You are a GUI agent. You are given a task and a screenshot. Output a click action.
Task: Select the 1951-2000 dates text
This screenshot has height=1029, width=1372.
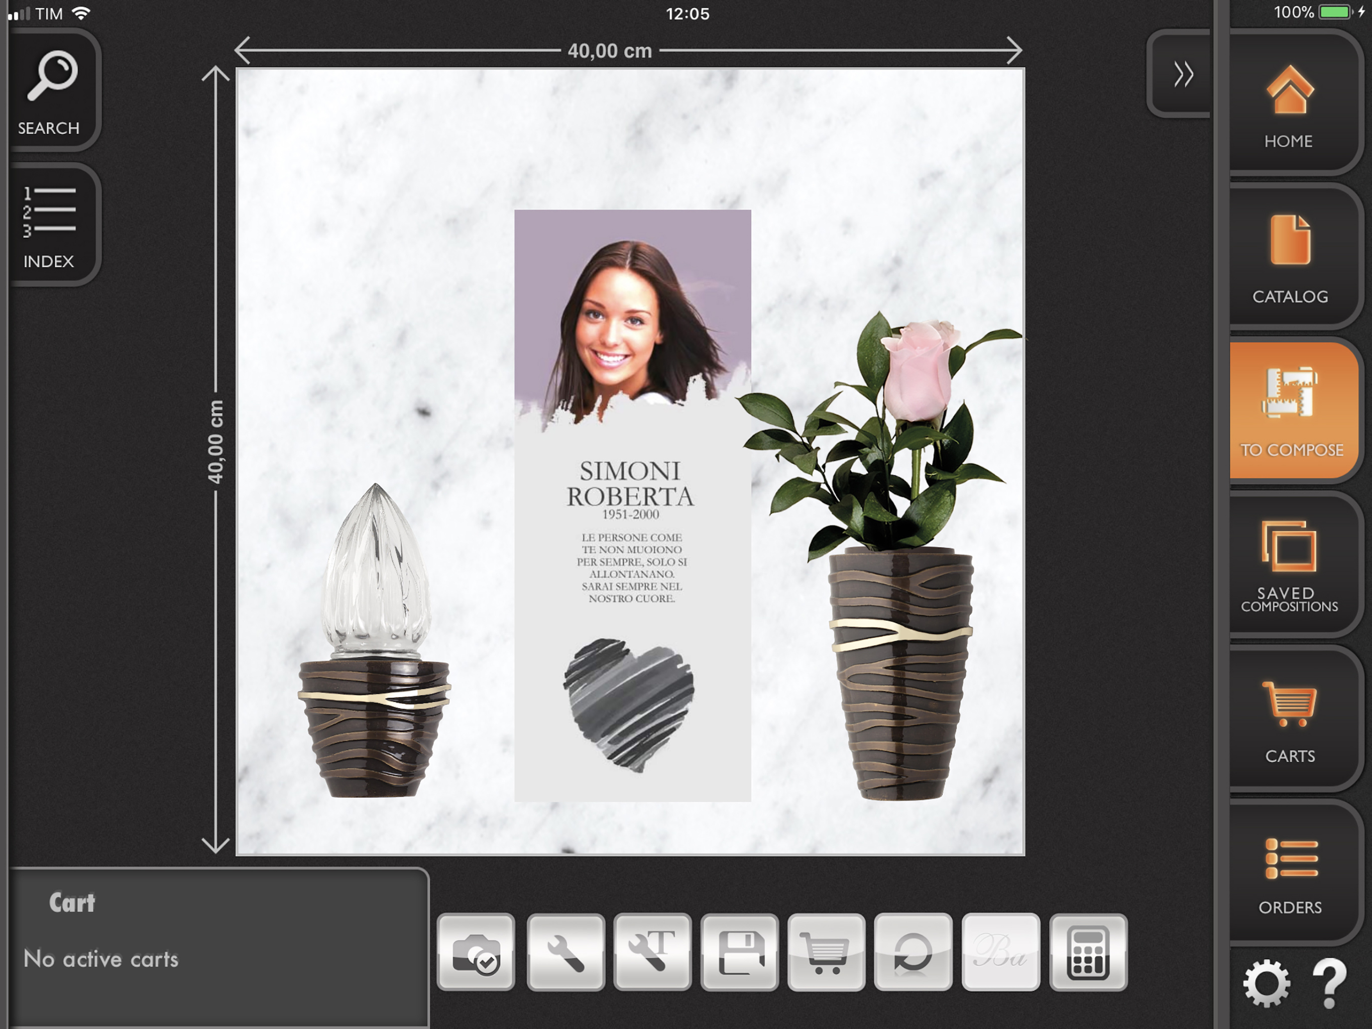click(630, 514)
